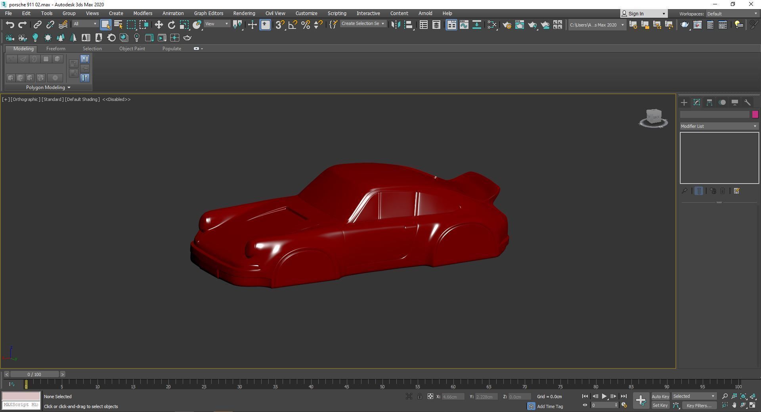Toggle Angle Snap
This screenshot has width=761, height=412.
click(293, 25)
